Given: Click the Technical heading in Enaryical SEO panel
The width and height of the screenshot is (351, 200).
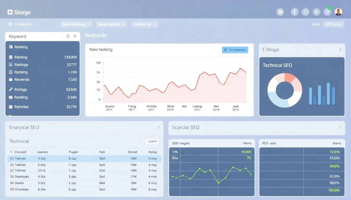Looking at the screenshot, I should [19, 141].
